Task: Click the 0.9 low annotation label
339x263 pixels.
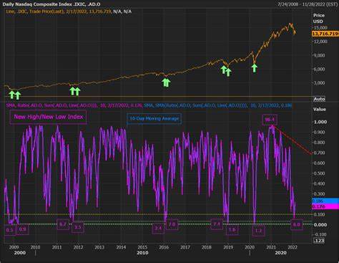Action: (x=23, y=229)
